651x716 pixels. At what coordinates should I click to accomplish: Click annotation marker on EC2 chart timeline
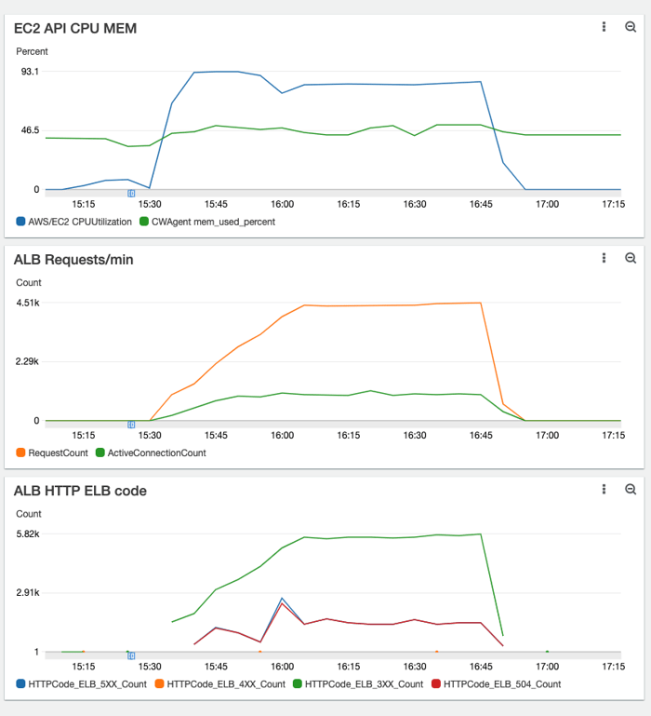pyautogui.click(x=131, y=193)
